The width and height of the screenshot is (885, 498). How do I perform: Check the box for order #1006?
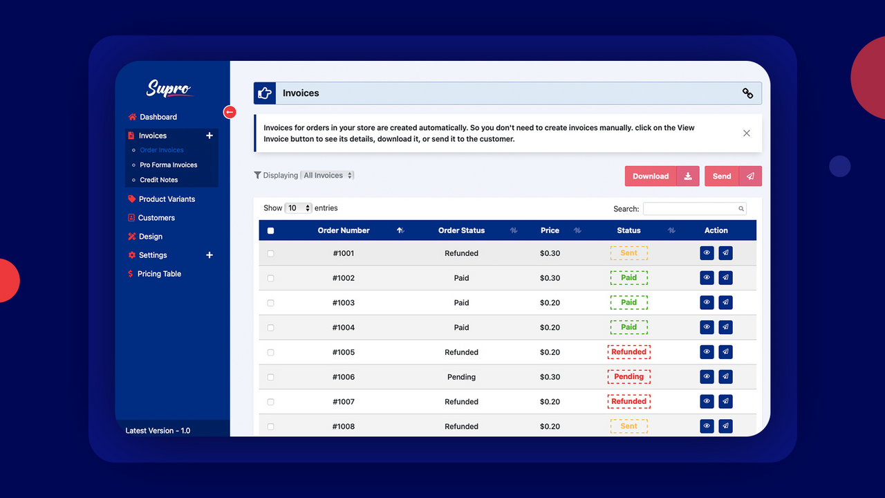(270, 377)
